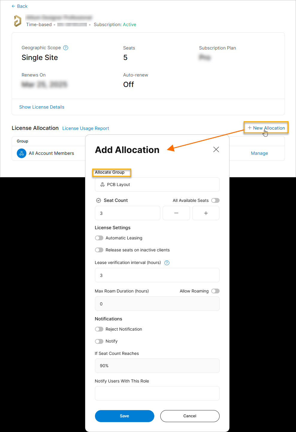The width and height of the screenshot is (296, 432).
Task: Increase seat count with plus button
Action: (x=206, y=213)
